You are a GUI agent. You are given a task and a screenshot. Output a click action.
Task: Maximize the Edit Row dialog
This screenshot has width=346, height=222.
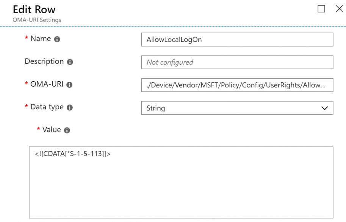[321, 9]
